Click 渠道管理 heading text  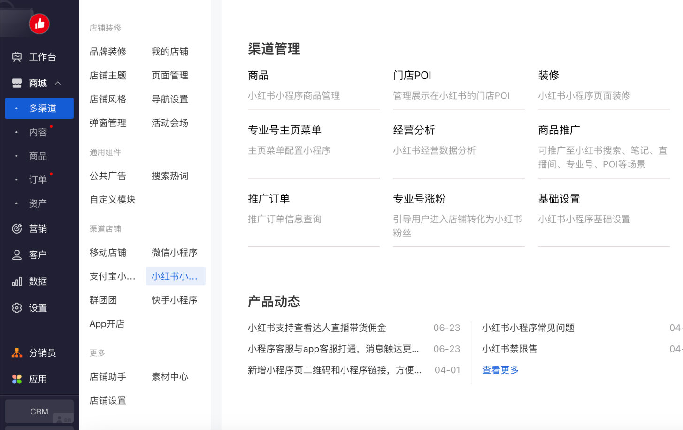(274, 49)
